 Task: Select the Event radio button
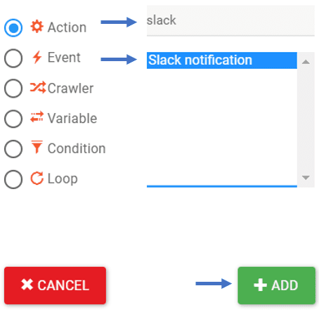coord(13,58)
